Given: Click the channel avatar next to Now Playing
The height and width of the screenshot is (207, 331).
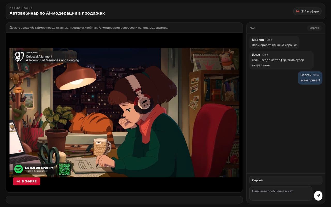Looking at the screenshot, I should point(19,57).
